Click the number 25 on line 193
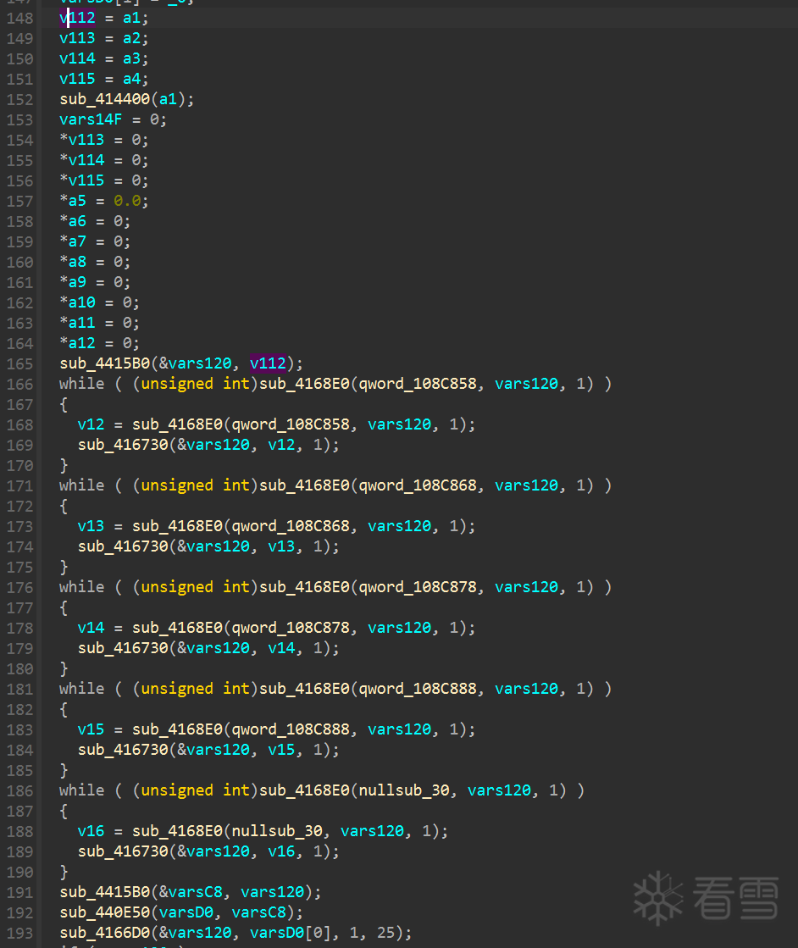Screen dimensions: 798x948 tap(385, 933)
